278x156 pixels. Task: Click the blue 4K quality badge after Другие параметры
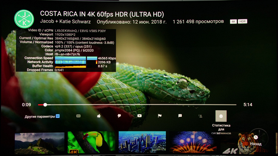click(x=58, y=116)
